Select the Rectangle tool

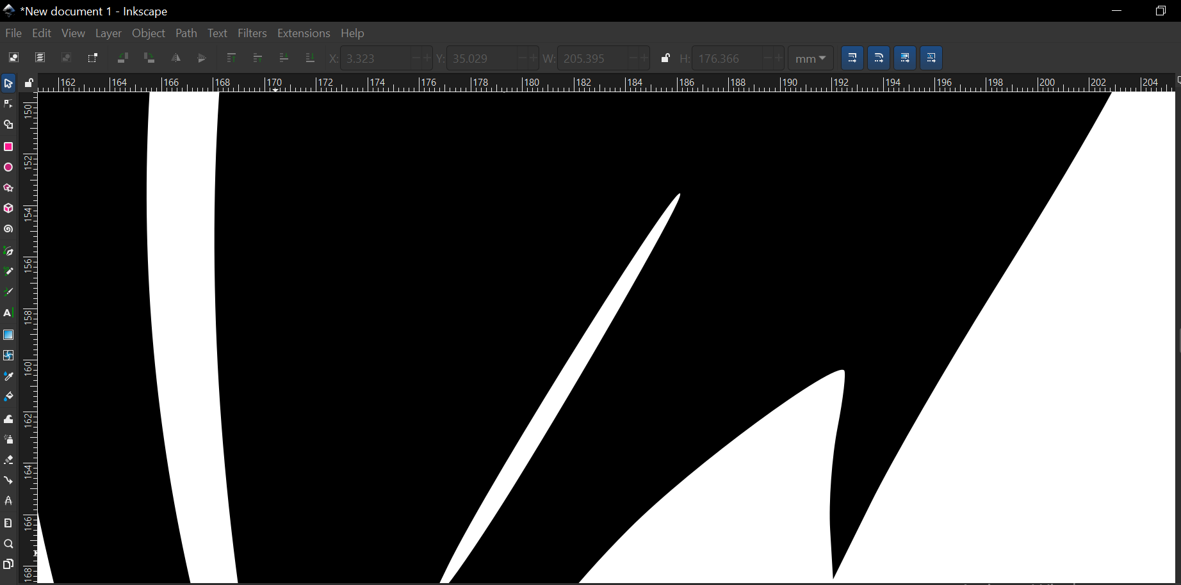[8, 147]
